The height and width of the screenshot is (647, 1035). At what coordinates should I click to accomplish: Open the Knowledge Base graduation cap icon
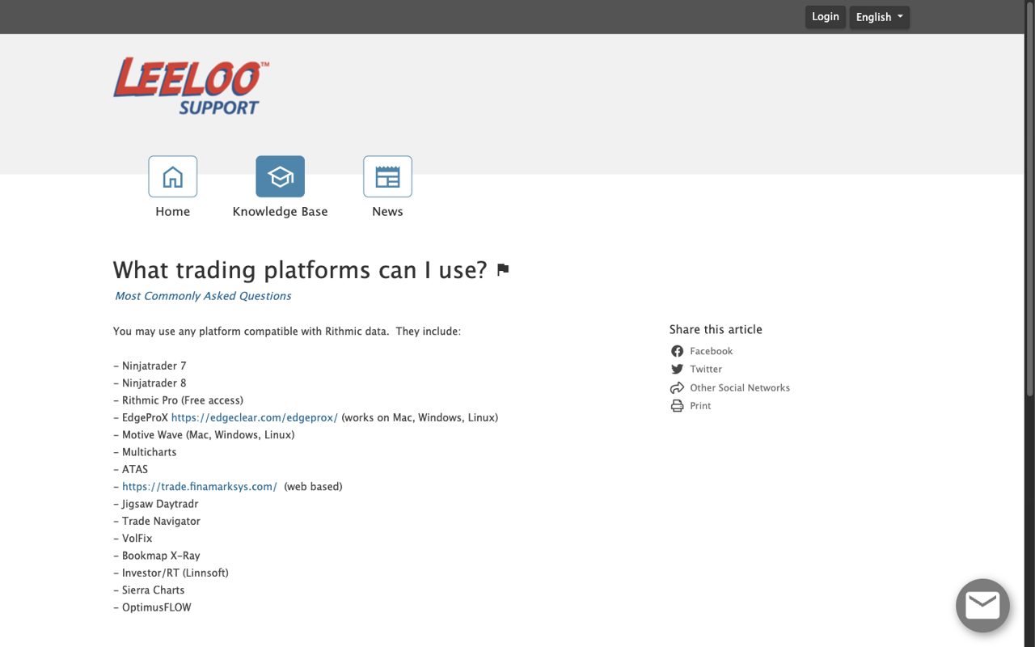[x=281, y=176]
